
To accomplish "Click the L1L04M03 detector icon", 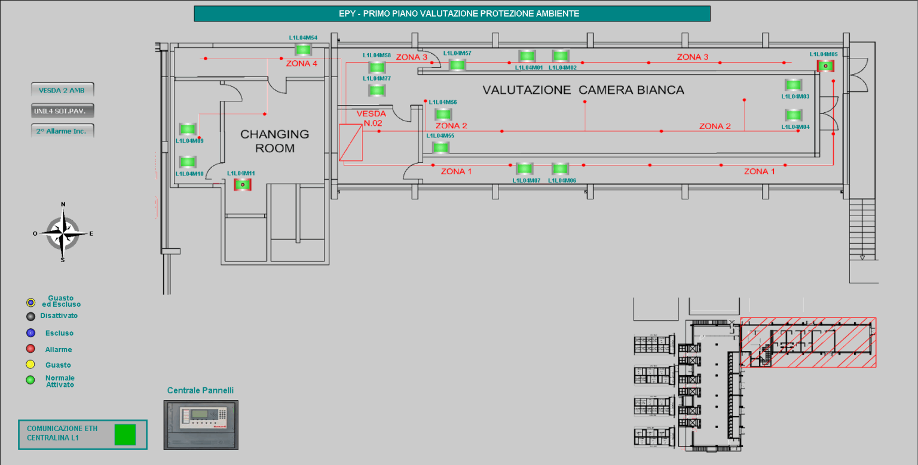I will pos(794,85).
